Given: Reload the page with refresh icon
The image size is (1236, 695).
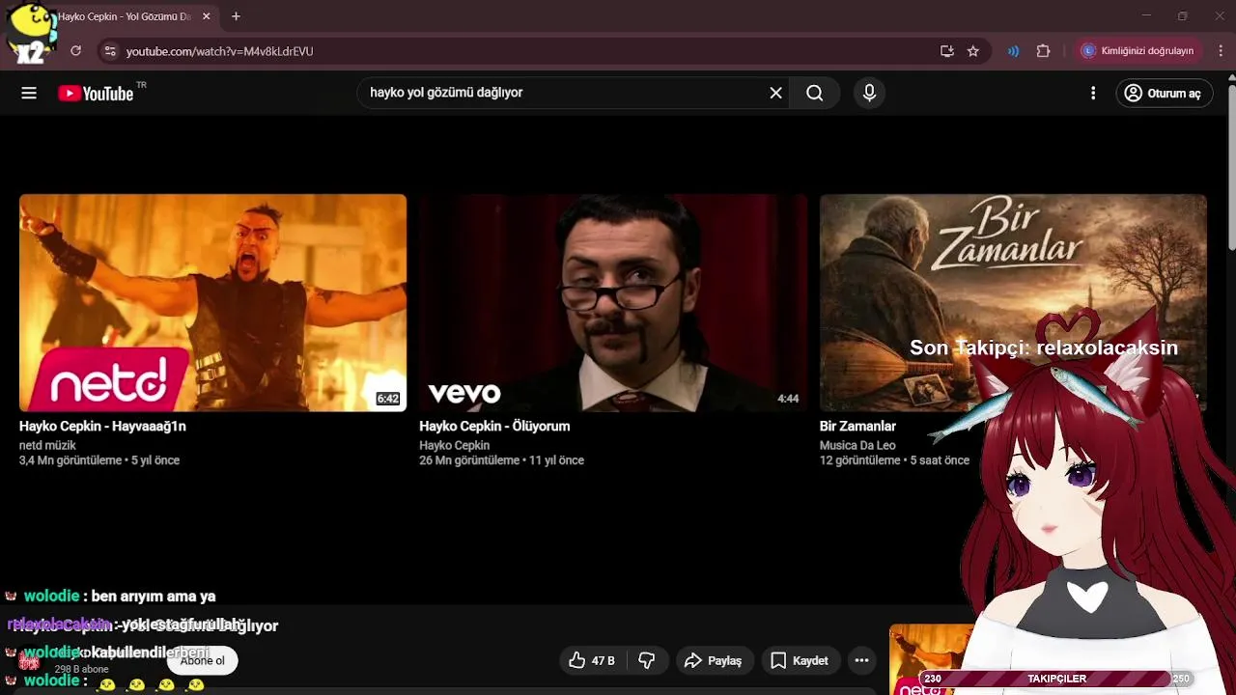Looking at the screenshot, I should click(x=75, y=51).
